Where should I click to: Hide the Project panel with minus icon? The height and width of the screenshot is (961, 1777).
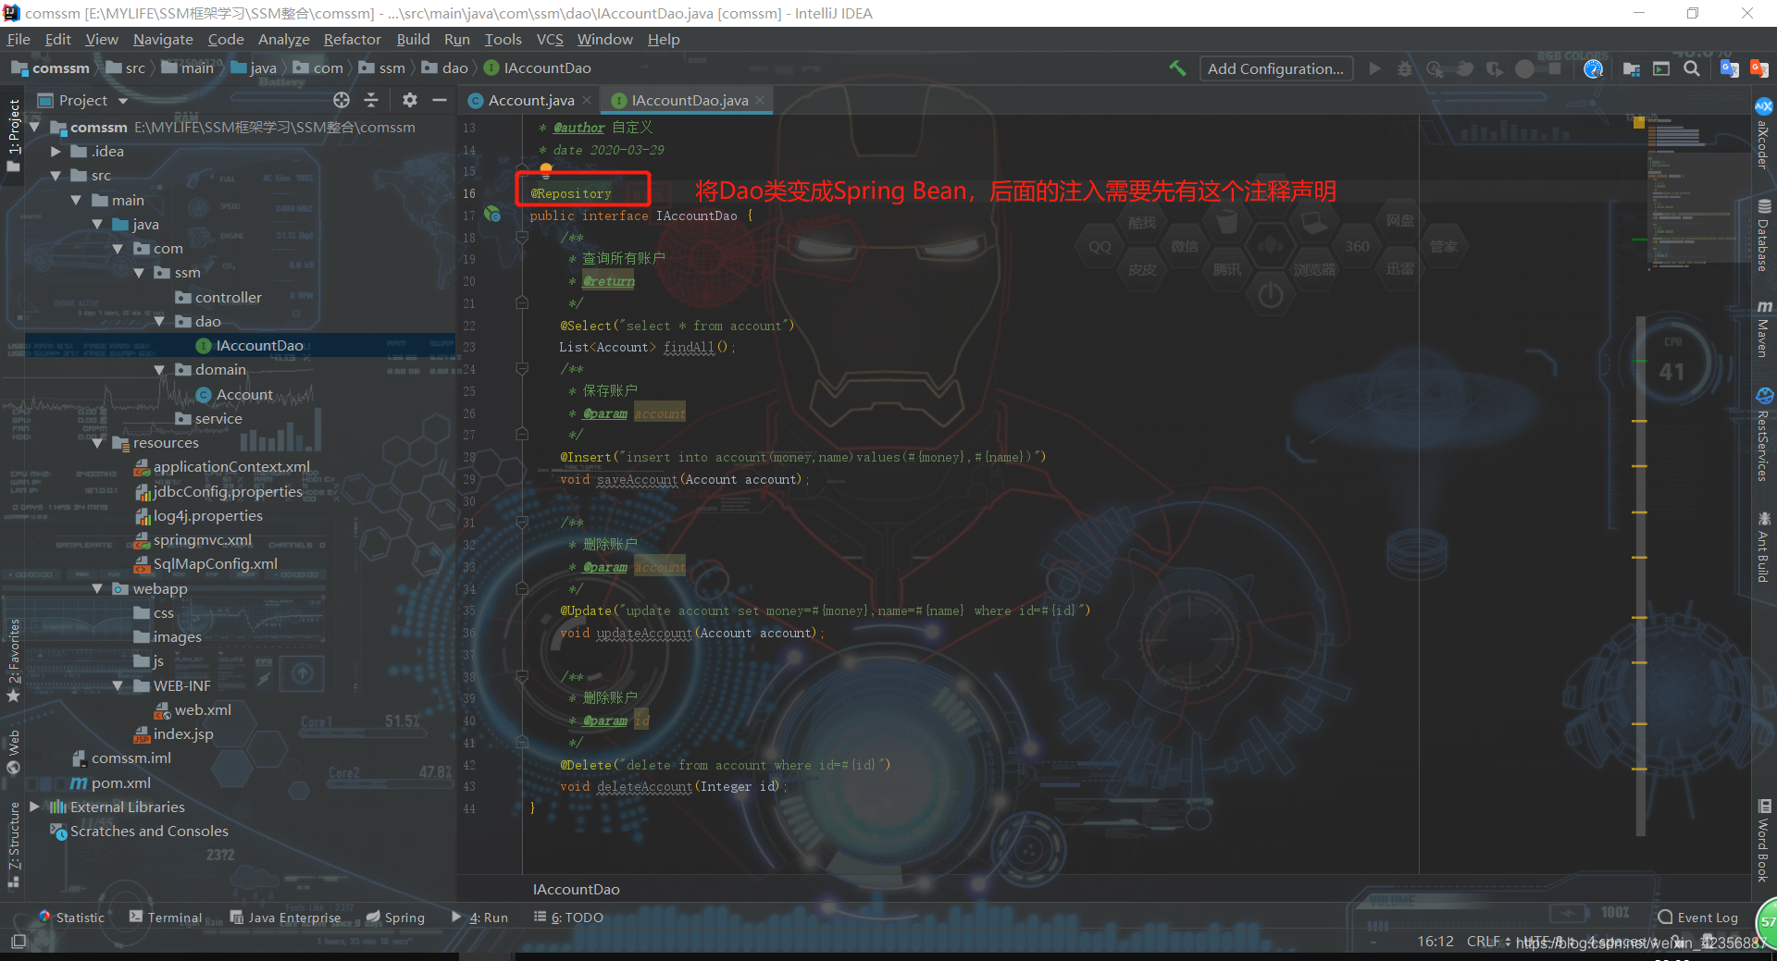(x=440, y=100)
